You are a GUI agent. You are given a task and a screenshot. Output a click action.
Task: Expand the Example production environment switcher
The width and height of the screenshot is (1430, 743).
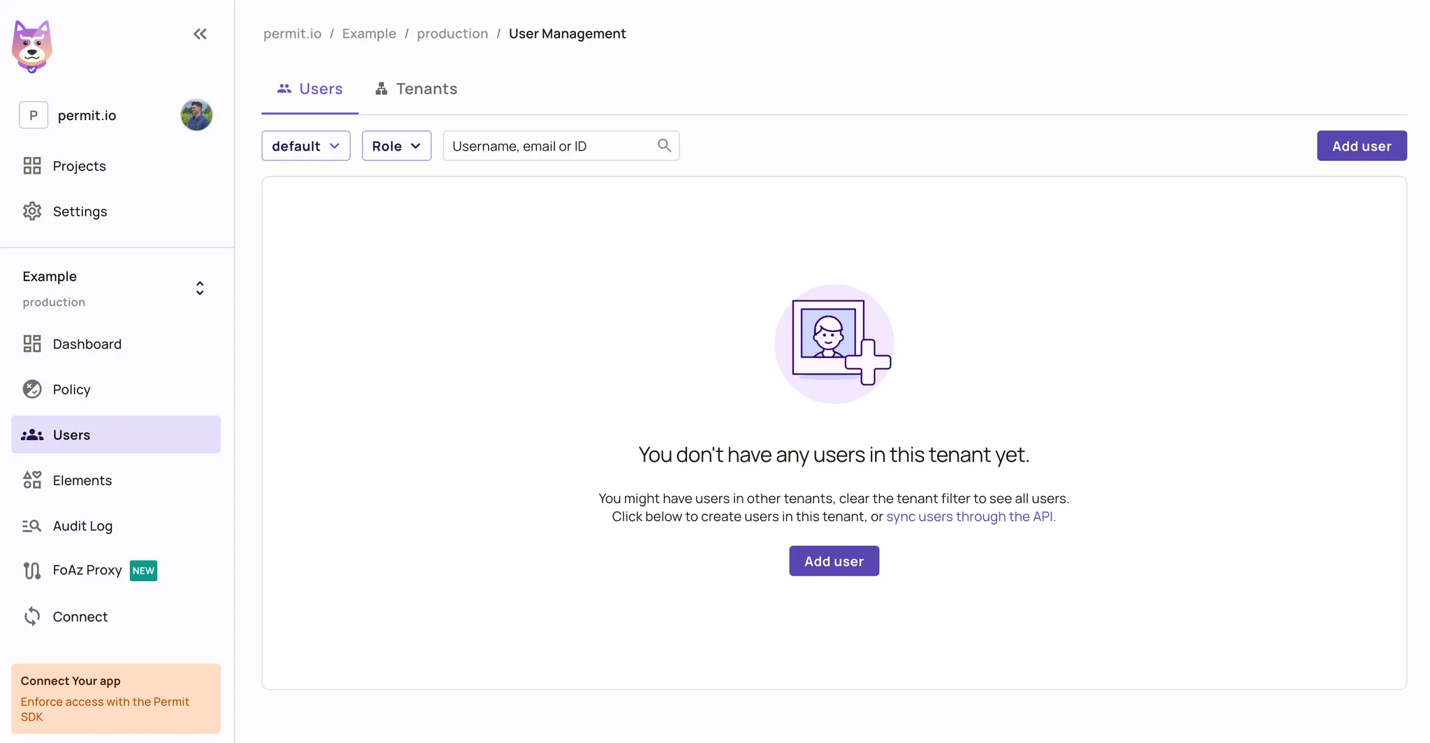coord(200,288)
